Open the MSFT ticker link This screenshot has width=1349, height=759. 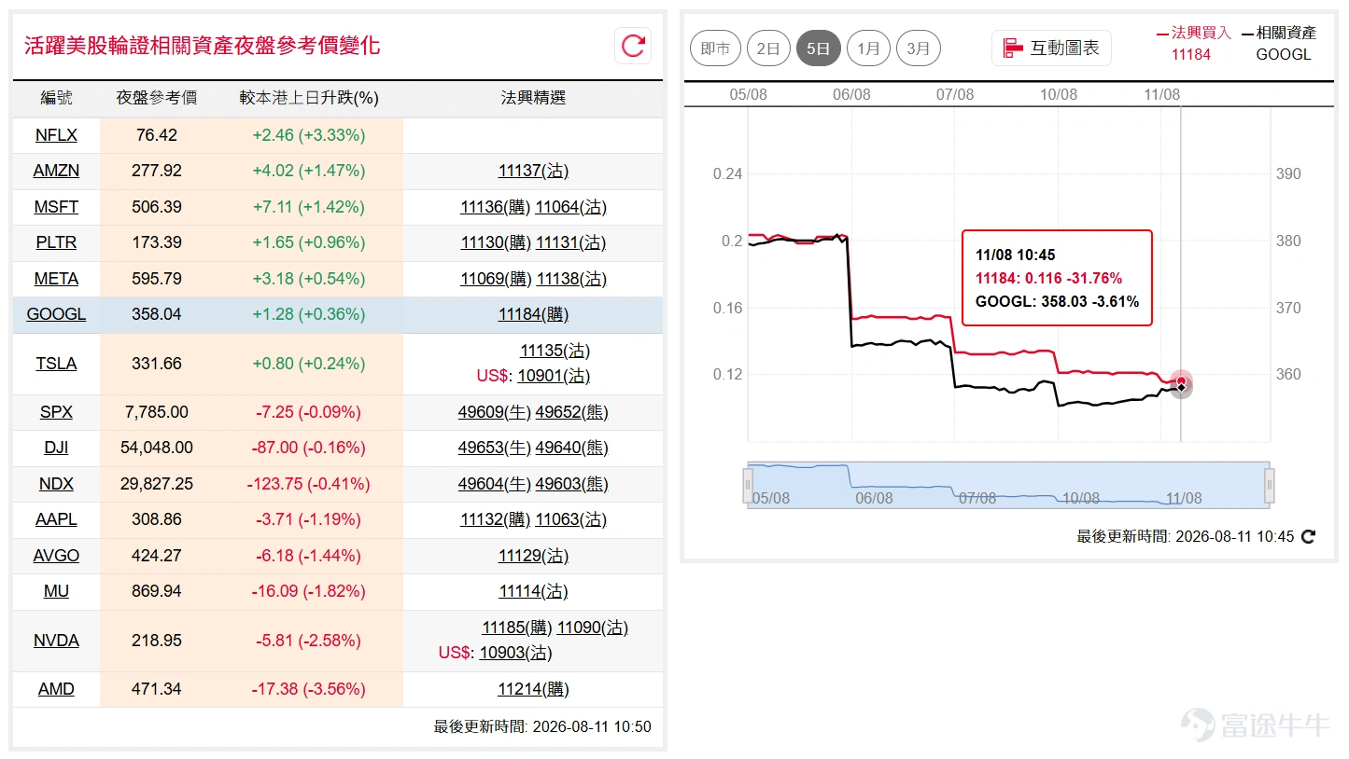coord(56,207)
